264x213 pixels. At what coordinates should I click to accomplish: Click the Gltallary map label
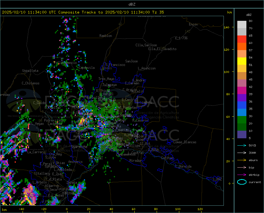click(42, 173)
